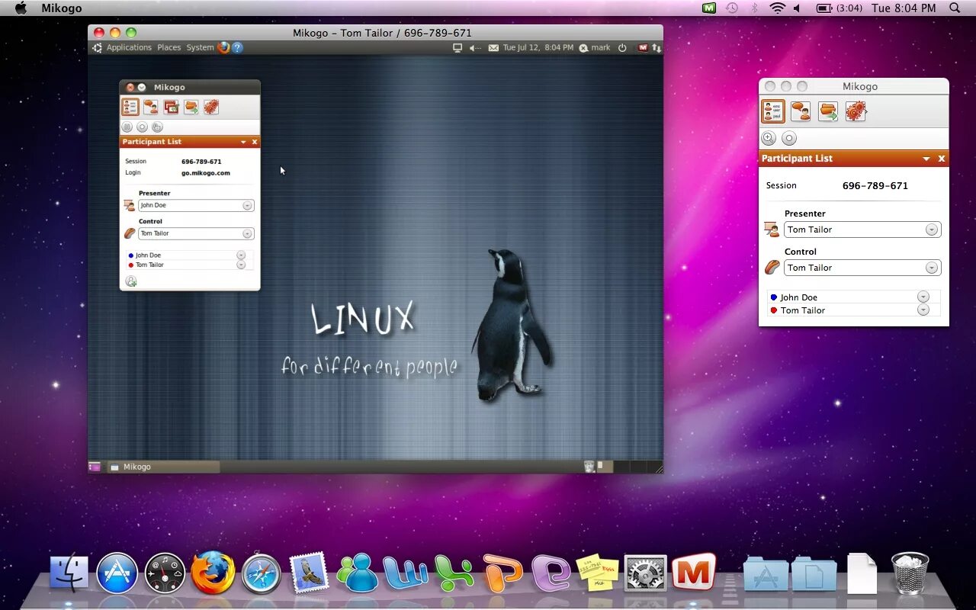Open Participant List header menu in Mac panel
The image size is (976, 610).
(x=926, y=159)
